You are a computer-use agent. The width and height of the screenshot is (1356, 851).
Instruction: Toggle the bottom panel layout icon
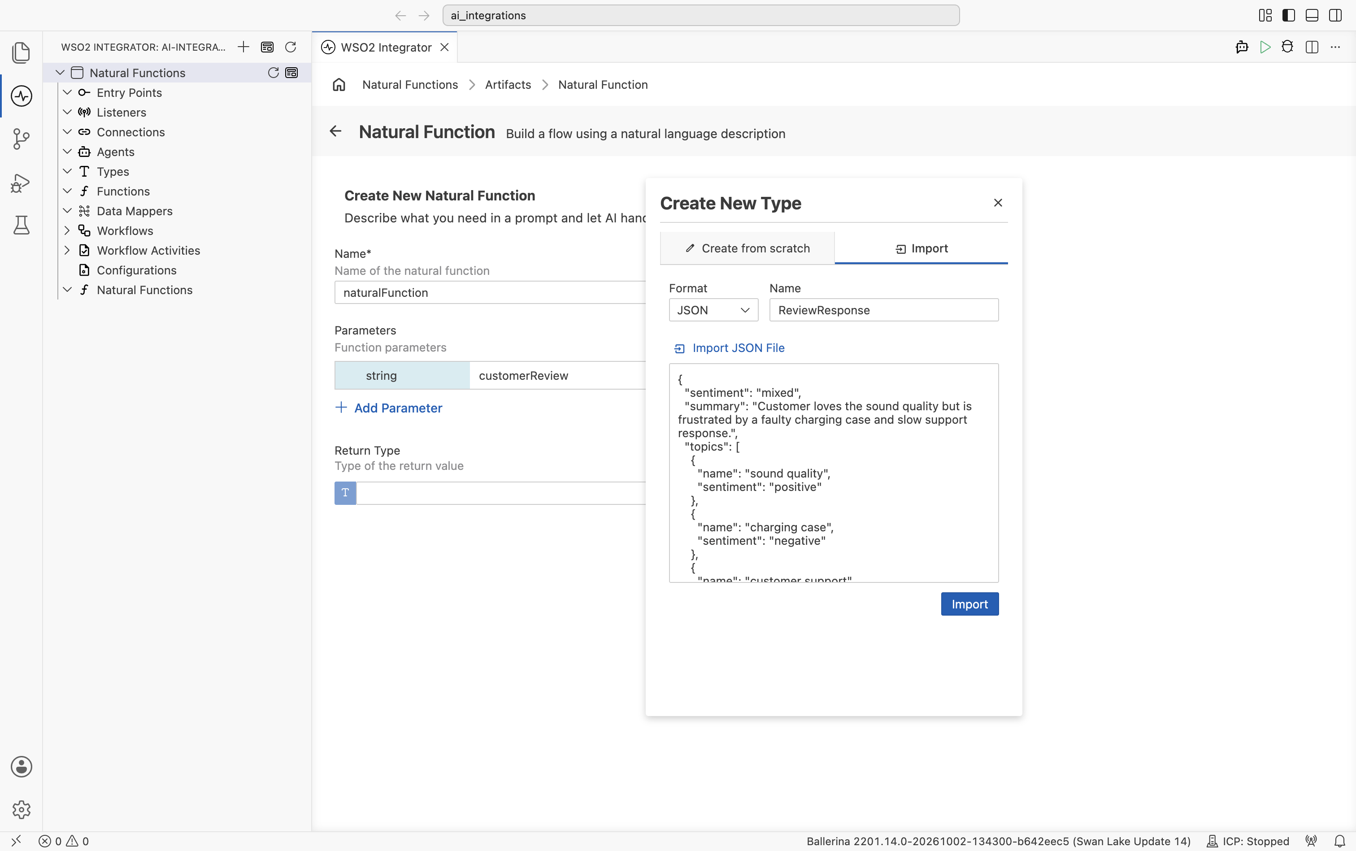tap(1312, 15)
